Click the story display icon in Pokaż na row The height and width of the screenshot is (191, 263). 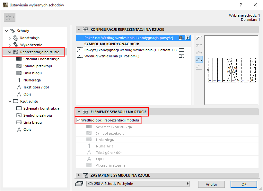(x=181, y=38)
